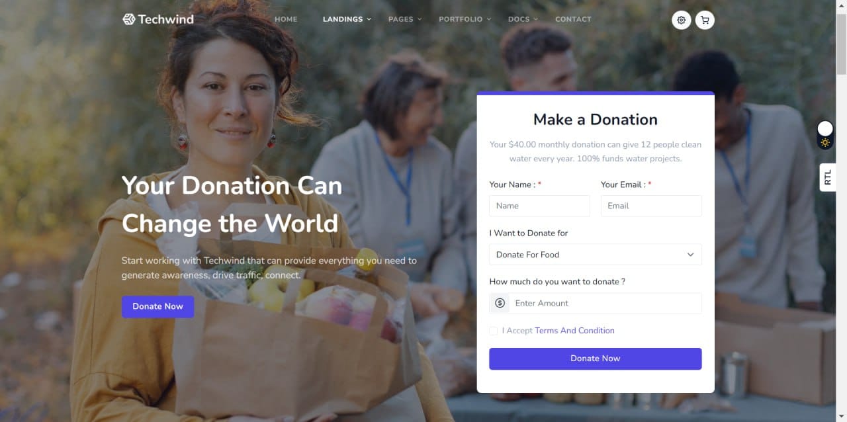Click the sun icon on theme switcher
The height and width of the screenshot is (422, 847).
tap(825, 142)
